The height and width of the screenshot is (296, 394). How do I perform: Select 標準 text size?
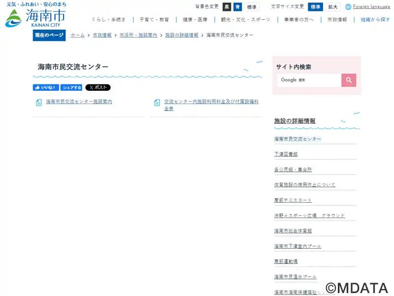click(x=315, y=7)
